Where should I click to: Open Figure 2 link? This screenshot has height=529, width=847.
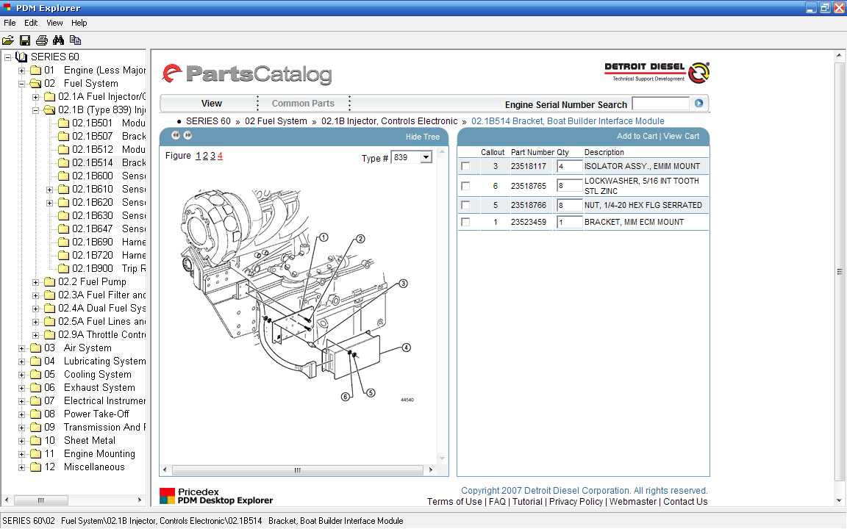tap(205, 156)
